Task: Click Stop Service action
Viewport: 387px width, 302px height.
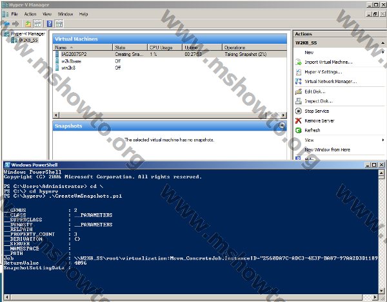Action: pyautogui.click(x=317, y=111)
